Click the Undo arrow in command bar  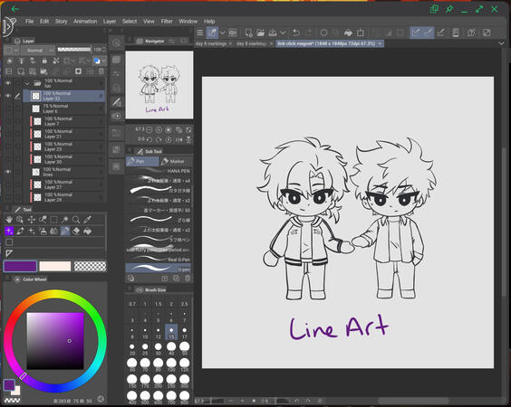tap(296, 33)
